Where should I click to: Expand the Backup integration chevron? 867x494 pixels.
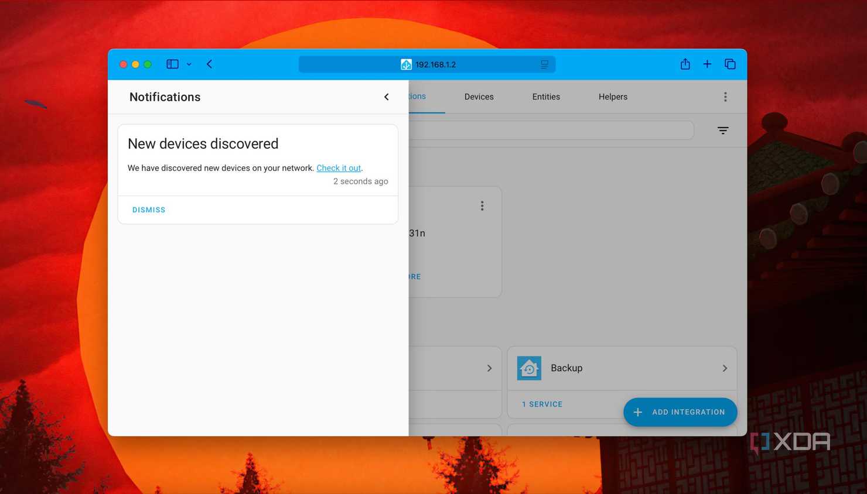[725, 368]
